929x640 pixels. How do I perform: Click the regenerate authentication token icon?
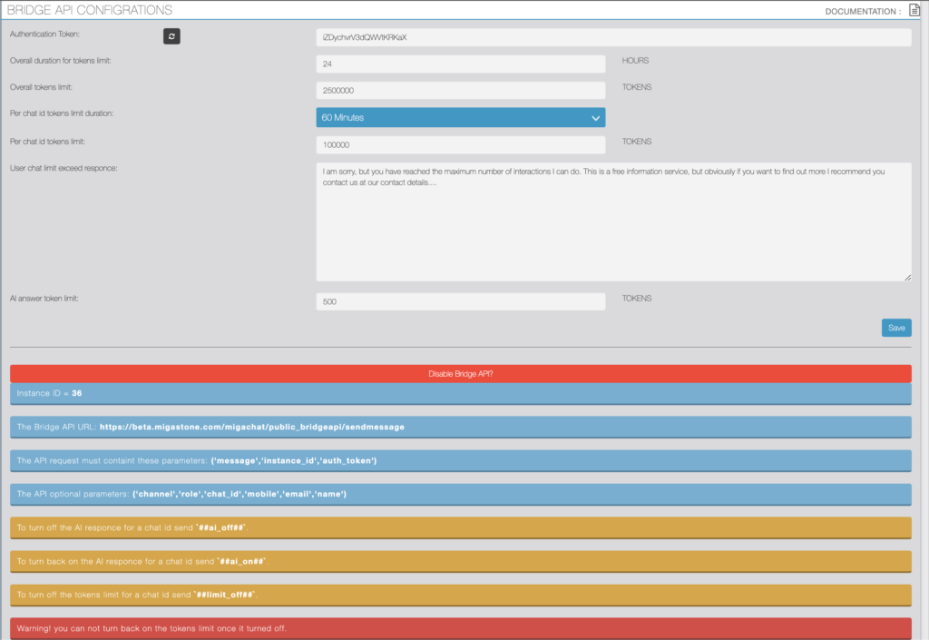point(171,36)
